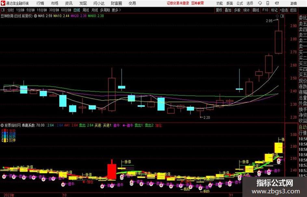Click the 通达信 app logo icon
This screenshot has width=307, height=197.
pos(3,3)
